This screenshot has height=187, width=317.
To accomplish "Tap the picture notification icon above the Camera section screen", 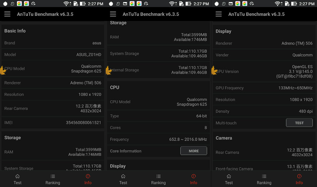I will coord(231,4).
